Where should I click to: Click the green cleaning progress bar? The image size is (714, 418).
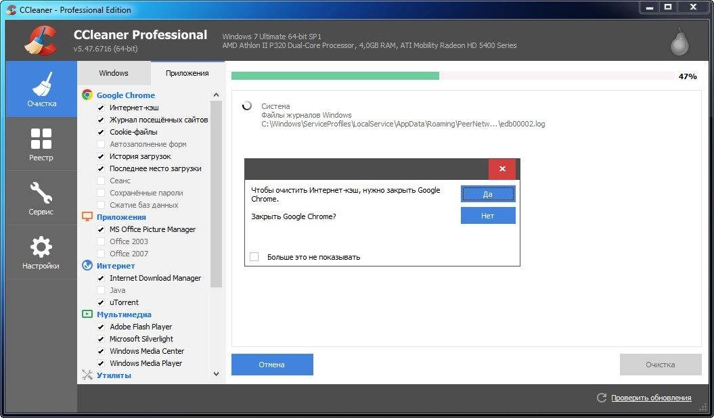[x=335, y=76]
